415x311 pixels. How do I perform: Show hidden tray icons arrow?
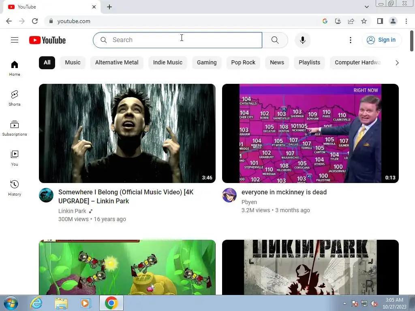coord(344,303)
